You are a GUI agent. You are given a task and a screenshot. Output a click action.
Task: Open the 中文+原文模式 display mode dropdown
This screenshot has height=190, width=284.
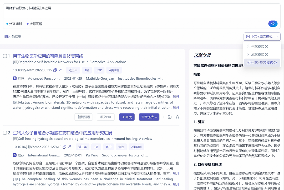(262, 37)
